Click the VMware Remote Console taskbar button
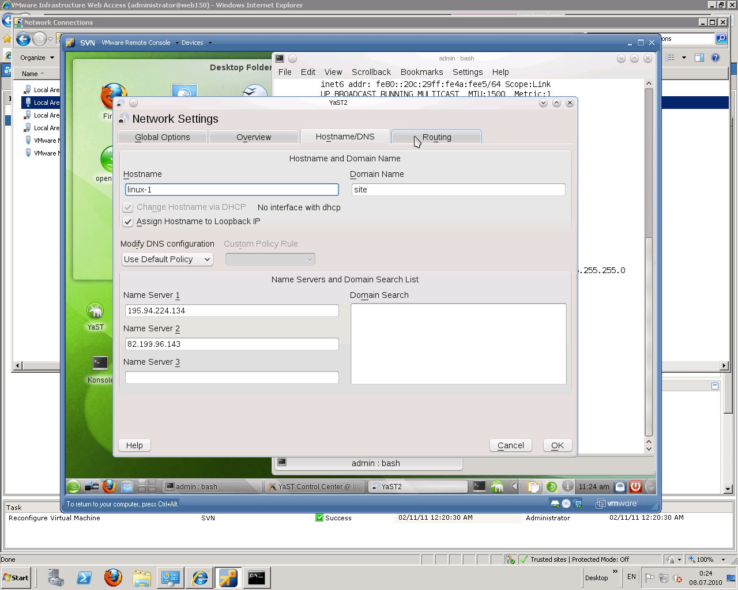 click(228, 577)
